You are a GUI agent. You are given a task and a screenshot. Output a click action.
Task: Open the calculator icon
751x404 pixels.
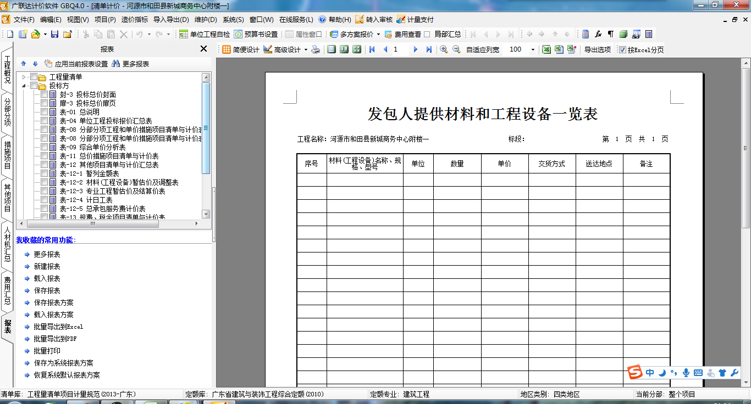click(x=586, y=34)
